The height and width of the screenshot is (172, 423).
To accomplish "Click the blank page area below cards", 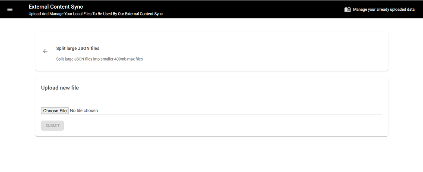I will (x=211, y=156).
